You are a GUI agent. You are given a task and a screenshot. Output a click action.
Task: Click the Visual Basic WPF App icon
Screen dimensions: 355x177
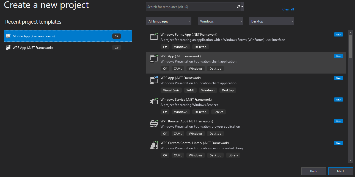tap(154, 80)
